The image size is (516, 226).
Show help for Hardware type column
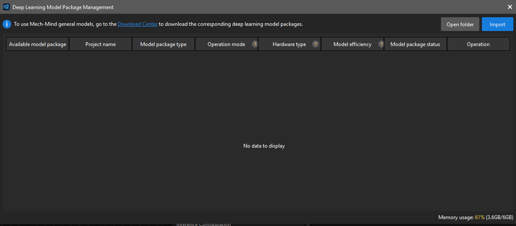[x=315, y=44]
